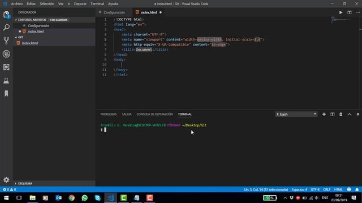Viewport: 362px width, 203px height.
Task: Click the cursor position 'Lín. 5, Col. 54'
Action: point(266,189)
